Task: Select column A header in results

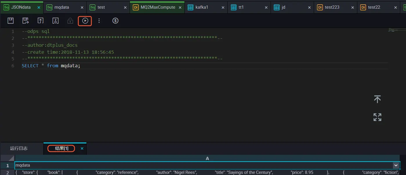Action: point(207,158)
